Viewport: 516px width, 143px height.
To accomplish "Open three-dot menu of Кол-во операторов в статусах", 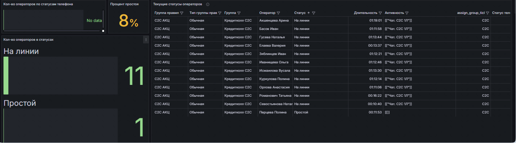I will coord(146,40).
